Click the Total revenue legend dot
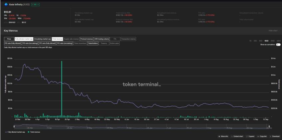This screenshot has height=140, width=282. pos(29,132)
